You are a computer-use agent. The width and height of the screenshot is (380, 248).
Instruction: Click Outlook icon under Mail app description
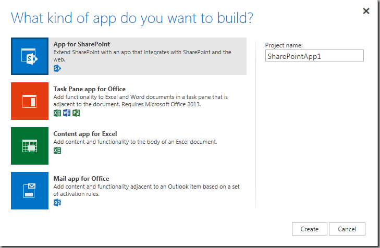[57, 202]
